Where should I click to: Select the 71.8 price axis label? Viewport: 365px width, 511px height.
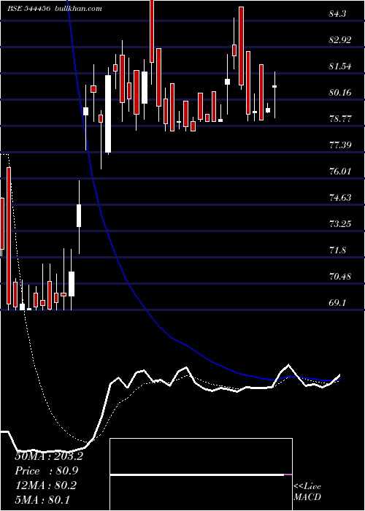point(337,250)
